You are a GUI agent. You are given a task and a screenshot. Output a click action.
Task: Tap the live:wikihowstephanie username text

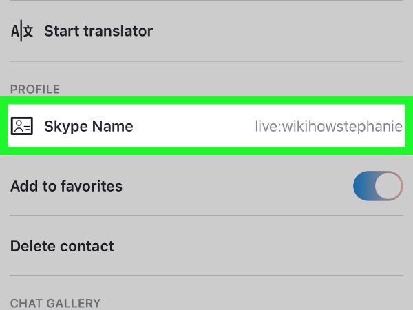[x=328, y=126]
